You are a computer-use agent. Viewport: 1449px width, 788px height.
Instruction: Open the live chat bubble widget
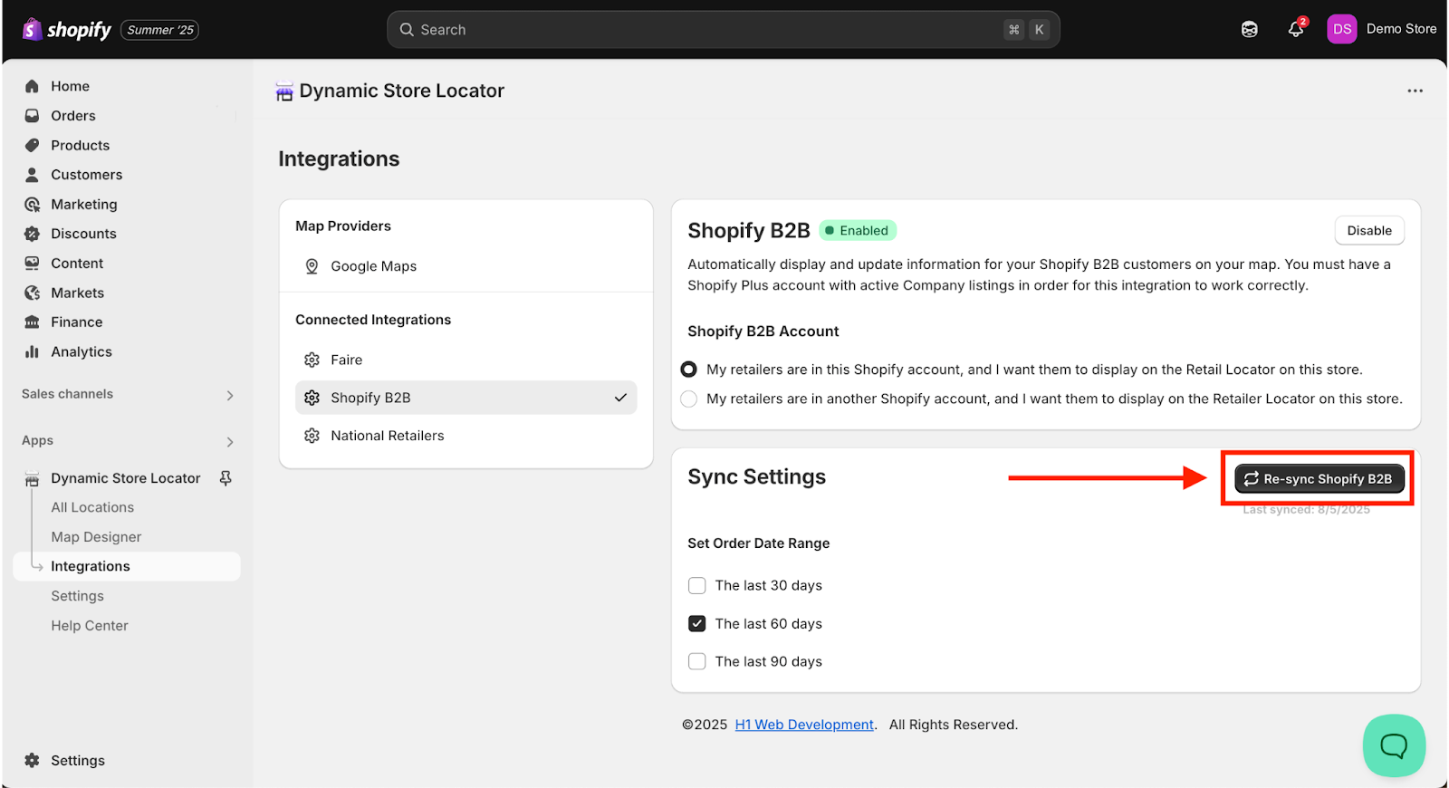pyautogui.click(x=1394, y=745)
